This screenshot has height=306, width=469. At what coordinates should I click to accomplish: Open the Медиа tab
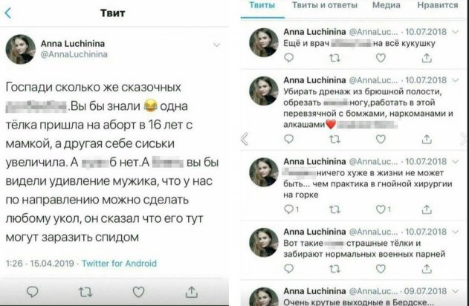coord(385,5)
